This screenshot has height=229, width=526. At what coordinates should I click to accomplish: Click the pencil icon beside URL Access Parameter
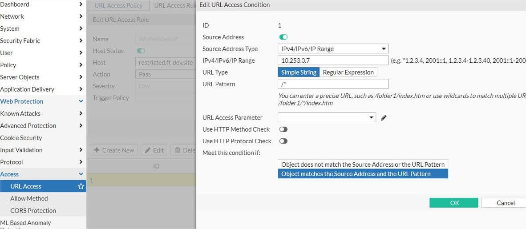pyautogui.click(x=384, y=118)
